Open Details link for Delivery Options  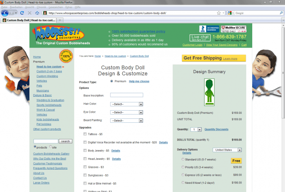187,153
